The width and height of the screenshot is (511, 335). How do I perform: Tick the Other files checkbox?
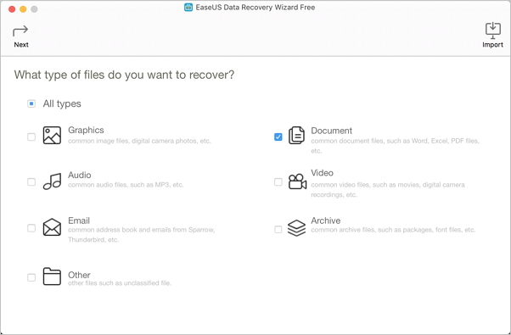coord(31,277)
